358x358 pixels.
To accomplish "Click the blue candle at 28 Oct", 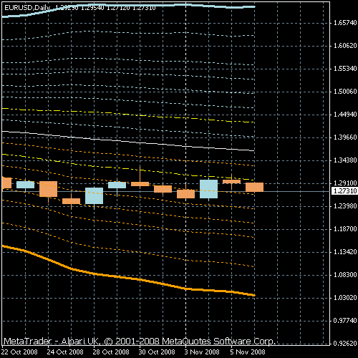I will (x=94, y=195).
